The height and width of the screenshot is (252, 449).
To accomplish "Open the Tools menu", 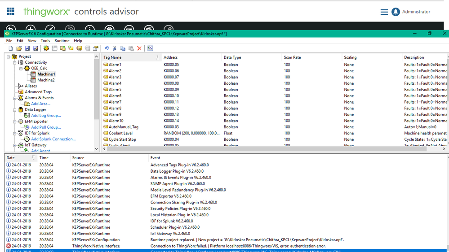I will pyautogui.click(x=45, y=40).
